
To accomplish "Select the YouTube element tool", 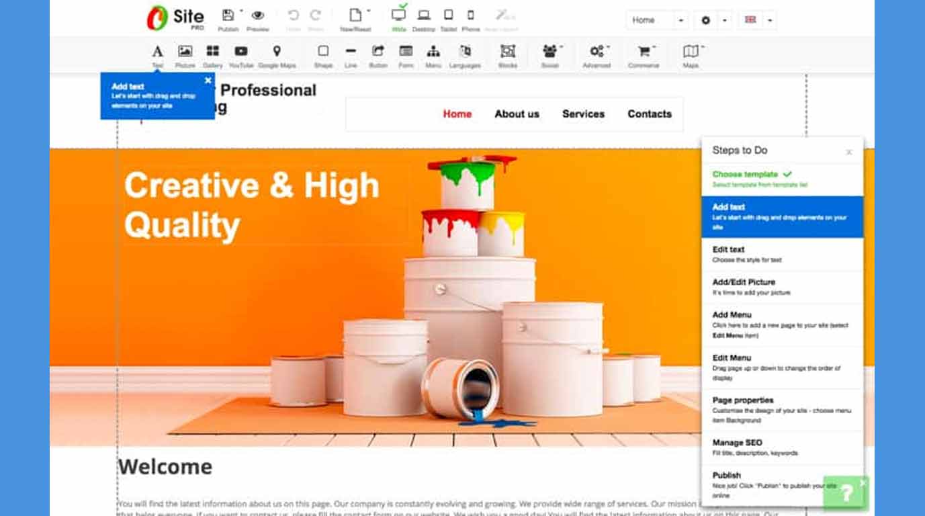I will point(241,56).
